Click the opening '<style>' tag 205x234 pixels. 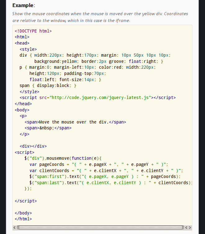point(28,49)
